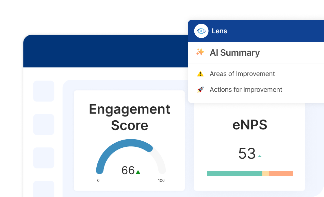Click the Lens eye logo icon
324x197 pixels.
click(201, 31)
